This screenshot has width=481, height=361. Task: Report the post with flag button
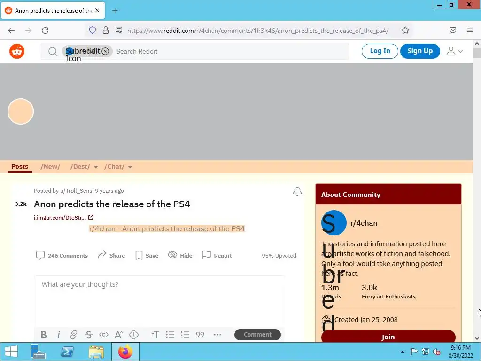pyautogui.click(x=217, y=255)
